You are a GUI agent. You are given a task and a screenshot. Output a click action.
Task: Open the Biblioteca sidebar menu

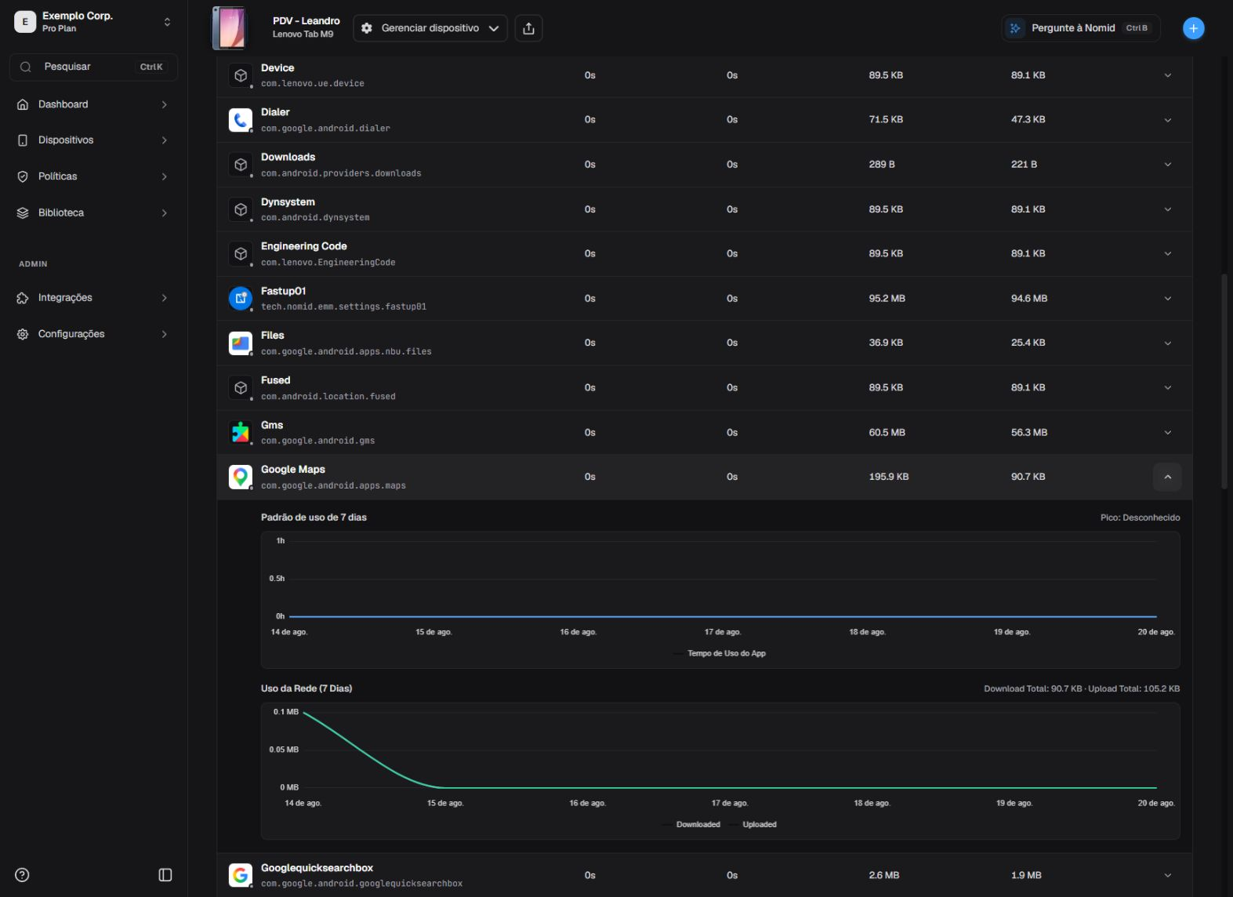pyautogui.click(x=94, y=212)
